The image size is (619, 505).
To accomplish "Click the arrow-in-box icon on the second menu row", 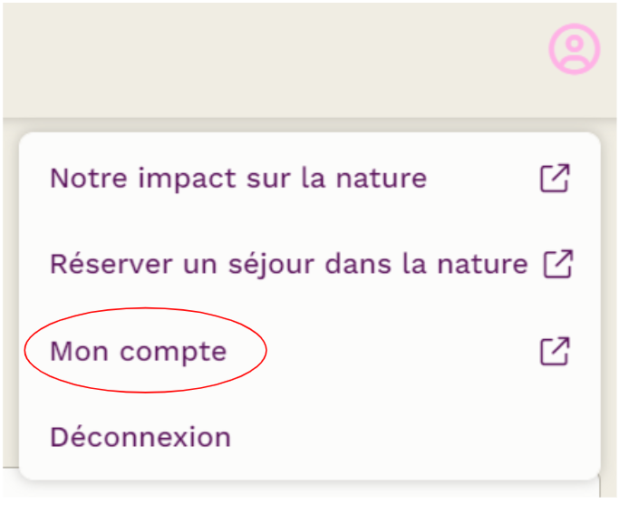I will [557, 264].
